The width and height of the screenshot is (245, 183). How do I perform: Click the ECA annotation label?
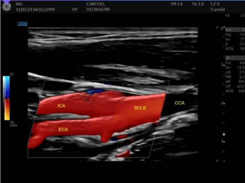[x=62, y=129]
